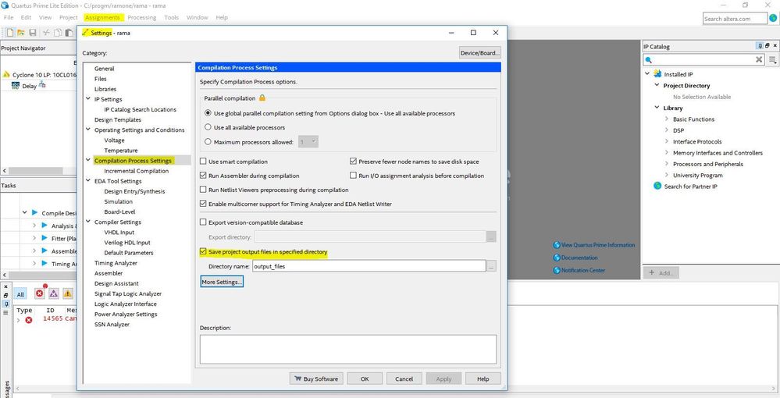Close the Messages panel with small x
The image size is (780, 398).
click(x=5, y=287)
